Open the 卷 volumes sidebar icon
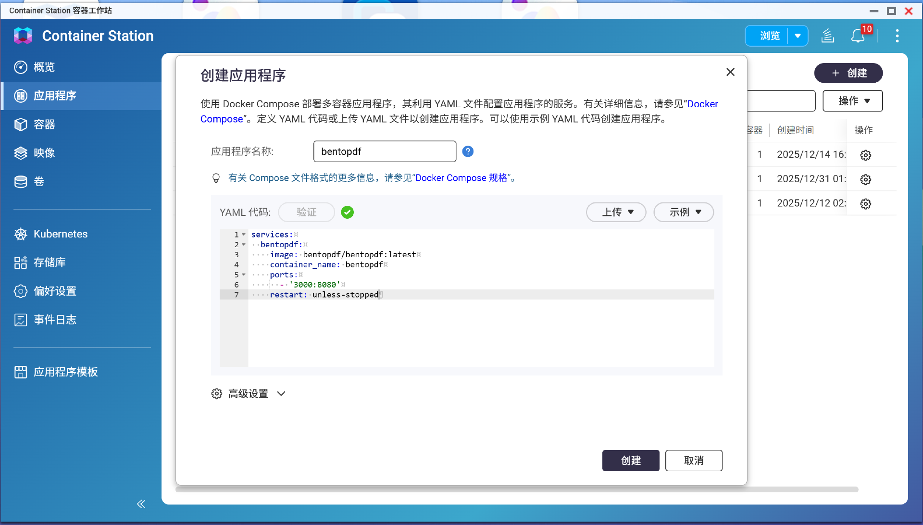The image size is (923, 525). 21,182
